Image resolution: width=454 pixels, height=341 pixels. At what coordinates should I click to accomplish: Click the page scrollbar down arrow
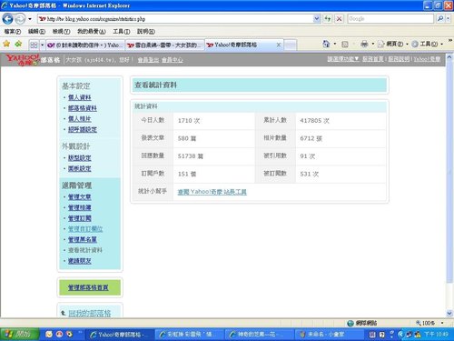tap(449, 313)
